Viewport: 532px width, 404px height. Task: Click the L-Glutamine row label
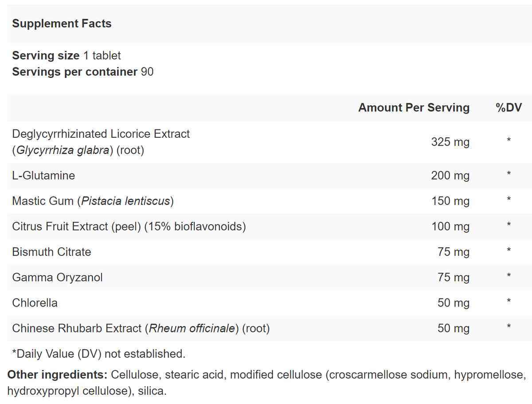tap(43, 175)
